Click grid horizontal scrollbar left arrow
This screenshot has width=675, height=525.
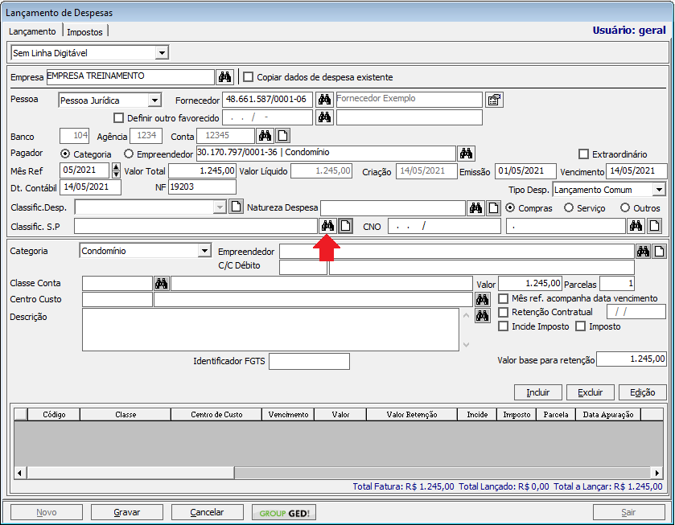(20, 473)
